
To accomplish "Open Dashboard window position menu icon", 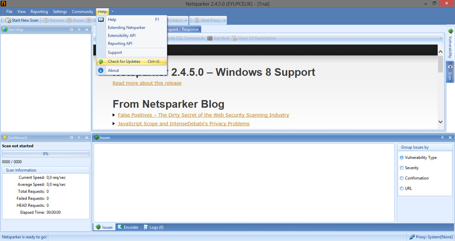I will coord(72,138).
